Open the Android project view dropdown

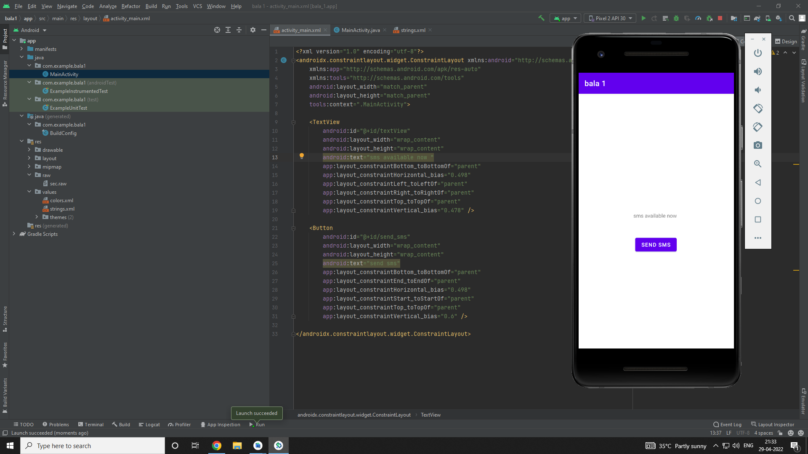click(x=30, y=30)
